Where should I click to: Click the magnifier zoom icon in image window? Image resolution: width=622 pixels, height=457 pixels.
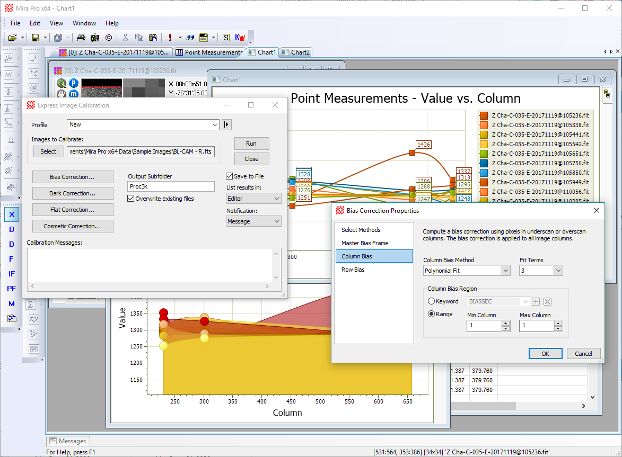click(x=62, y=83)
